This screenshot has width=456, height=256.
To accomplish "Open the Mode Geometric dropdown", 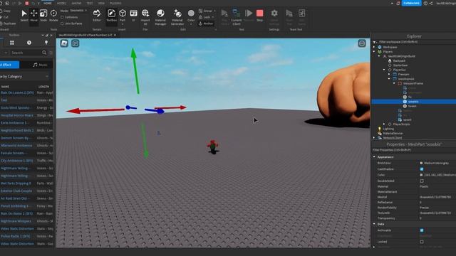I will pyautogui.click(x=78, y=11).
